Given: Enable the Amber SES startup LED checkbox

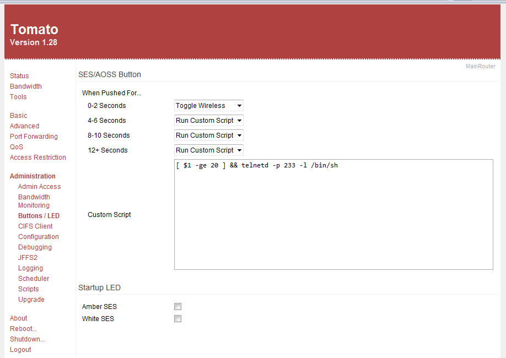Looking at the screenshot, I should [x=178, y=306].
